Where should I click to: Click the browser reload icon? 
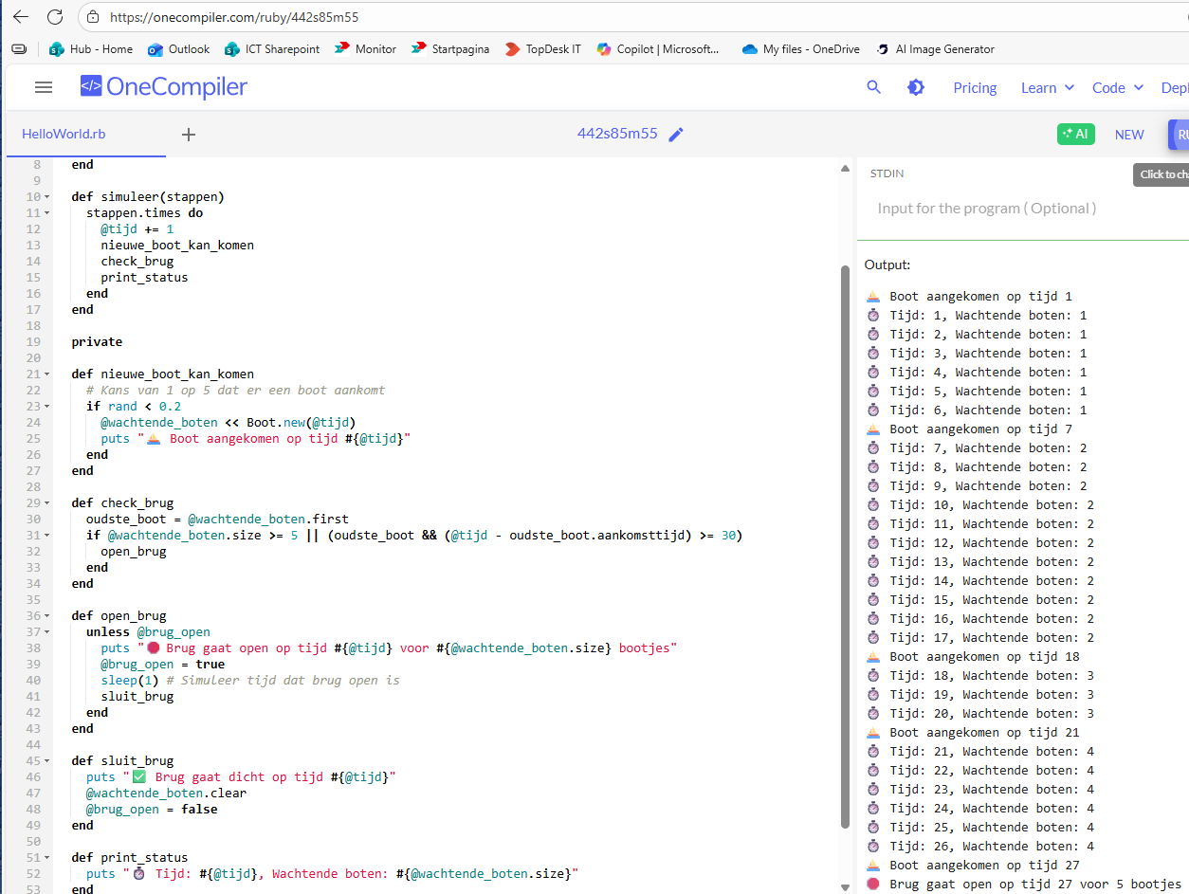(x=55, y=17)
